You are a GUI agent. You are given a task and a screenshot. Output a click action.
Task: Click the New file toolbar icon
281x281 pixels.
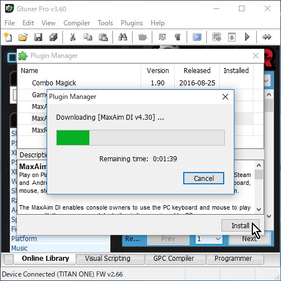click(x=8, y=37)
